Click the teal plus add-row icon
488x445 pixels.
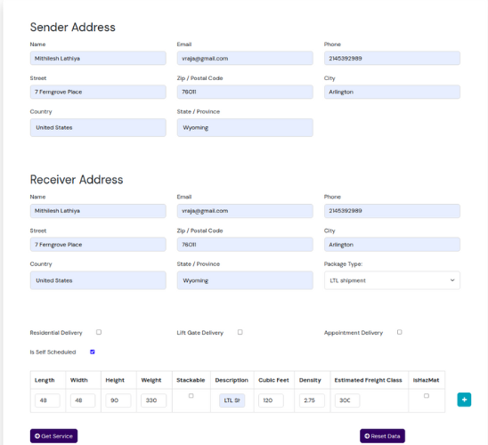pos(464,400)
